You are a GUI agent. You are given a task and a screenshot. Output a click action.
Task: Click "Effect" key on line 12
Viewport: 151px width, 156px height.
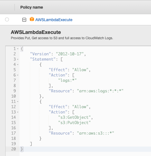58,107
